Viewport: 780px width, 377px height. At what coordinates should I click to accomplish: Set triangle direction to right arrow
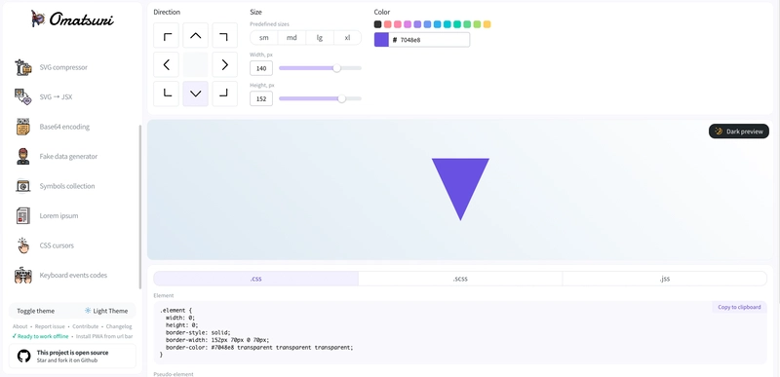(x=225, y=64)
